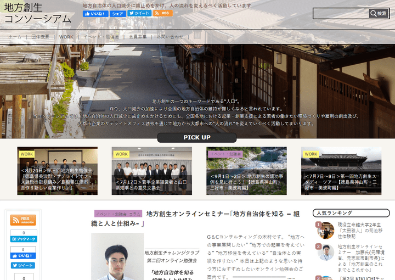Click the blue シェア share button
The height and width of the screenshot is (280, 395).
point(118,14)
